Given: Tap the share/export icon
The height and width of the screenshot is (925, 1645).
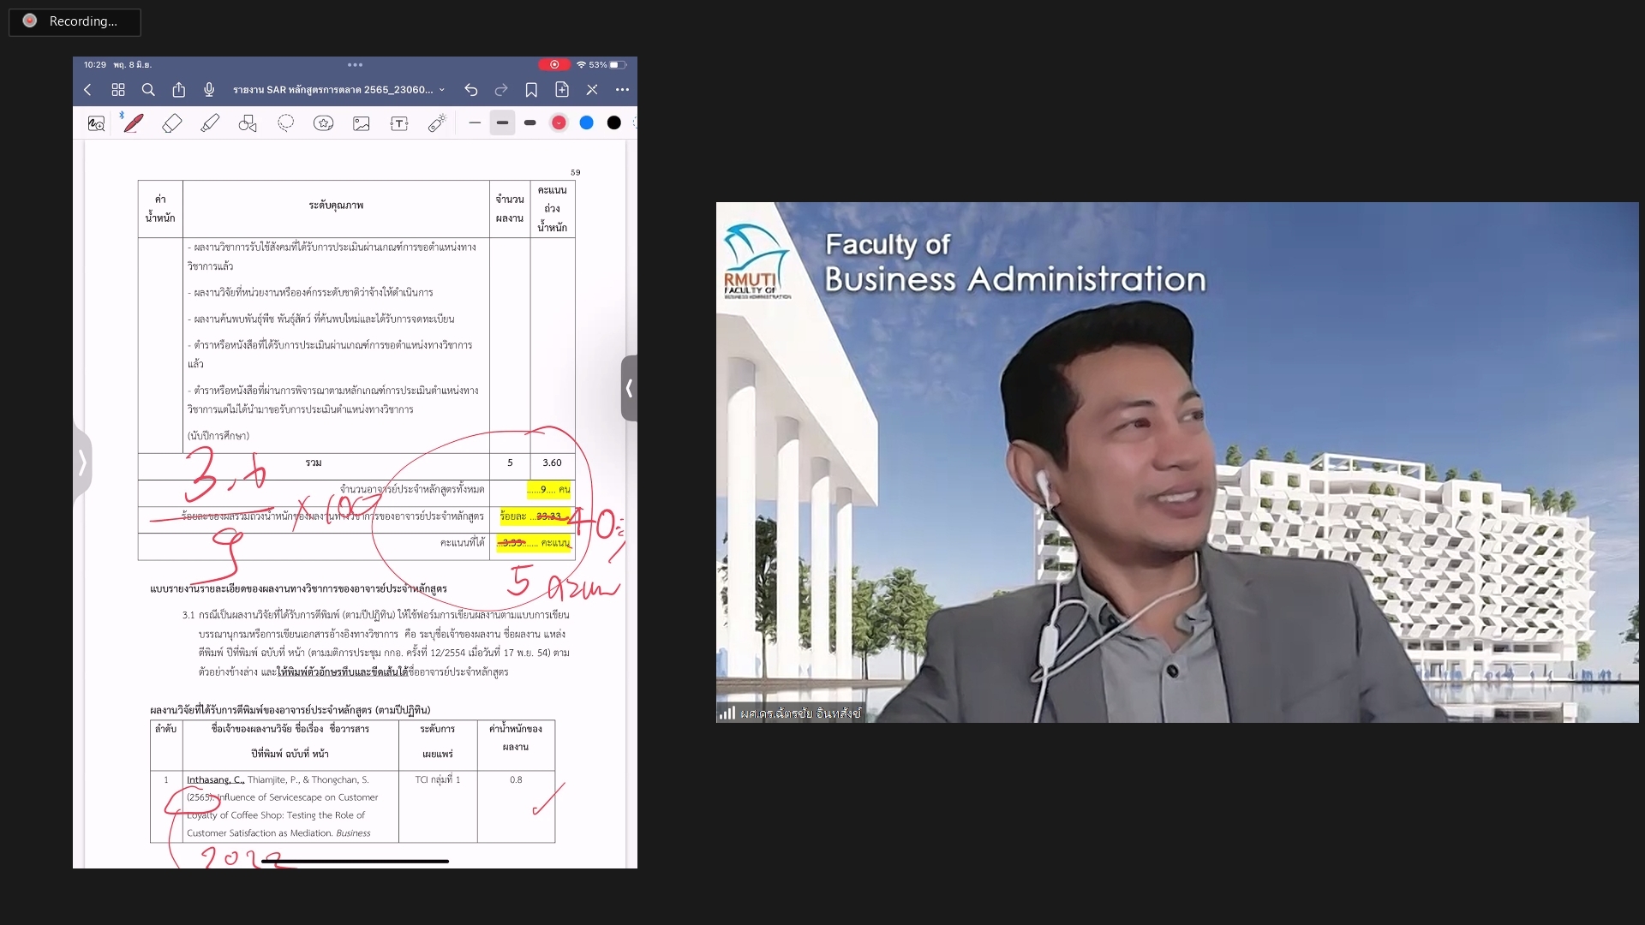Looking at the screenshot, I should tap(178, 89).
